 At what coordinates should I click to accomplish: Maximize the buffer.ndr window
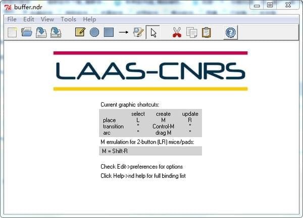(270, 5)
